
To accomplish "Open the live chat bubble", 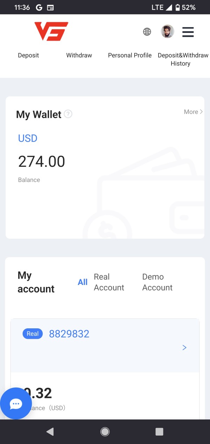I will 16,403.
